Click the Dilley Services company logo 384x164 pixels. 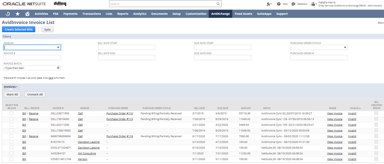[60, 4]
